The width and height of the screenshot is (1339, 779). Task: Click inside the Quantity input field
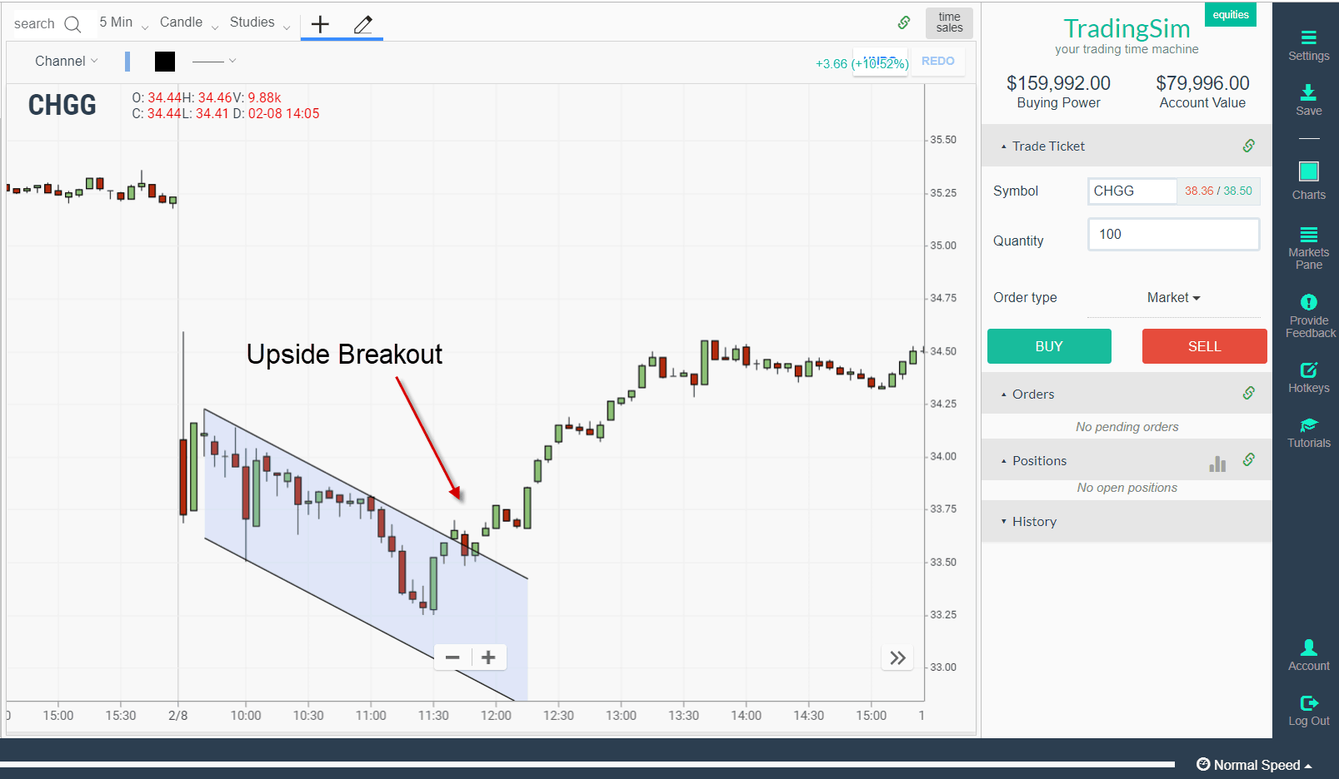tap(1172, 234)
